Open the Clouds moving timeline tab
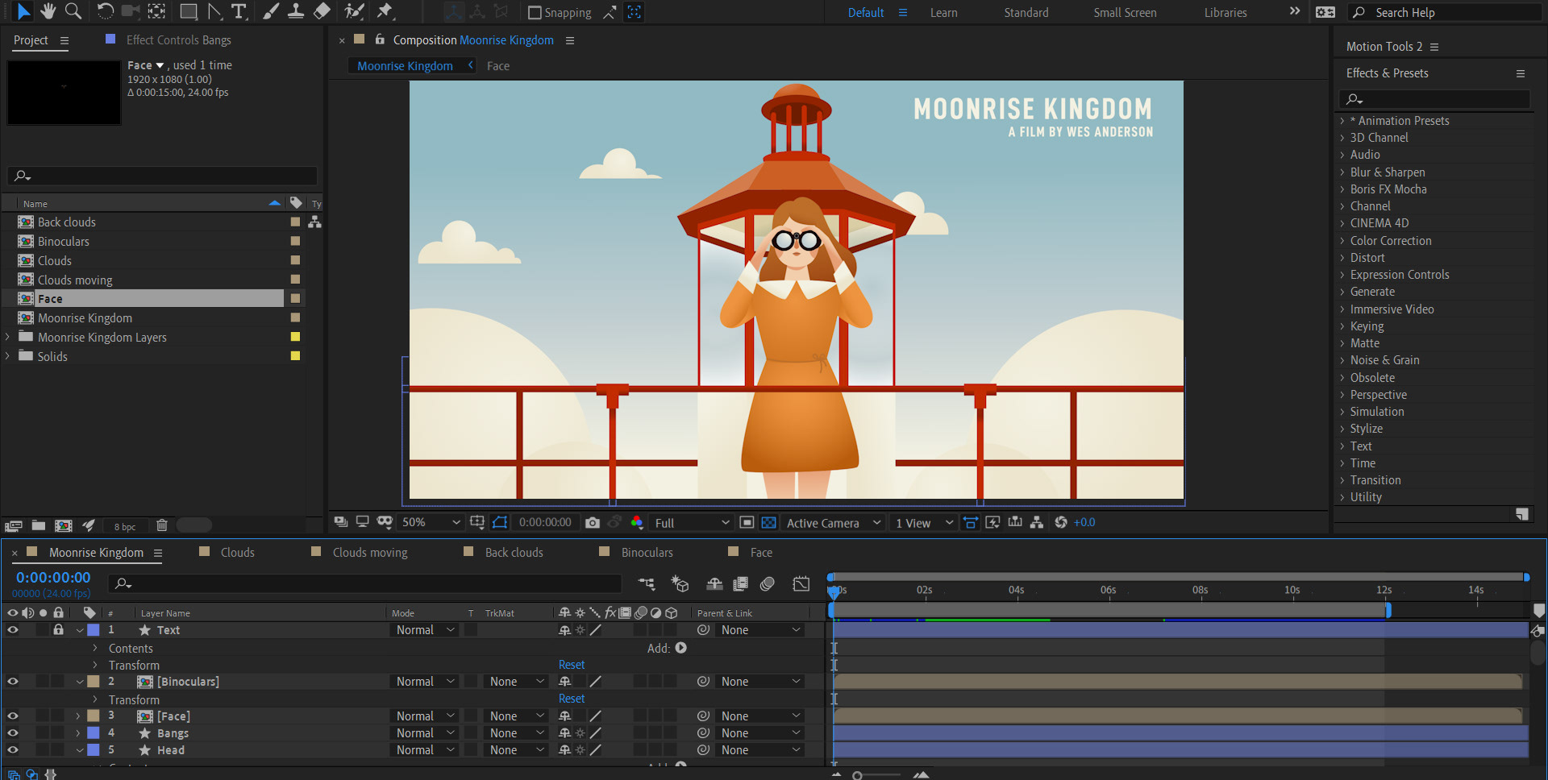1548x780 pixels. (x=370, y=552)
